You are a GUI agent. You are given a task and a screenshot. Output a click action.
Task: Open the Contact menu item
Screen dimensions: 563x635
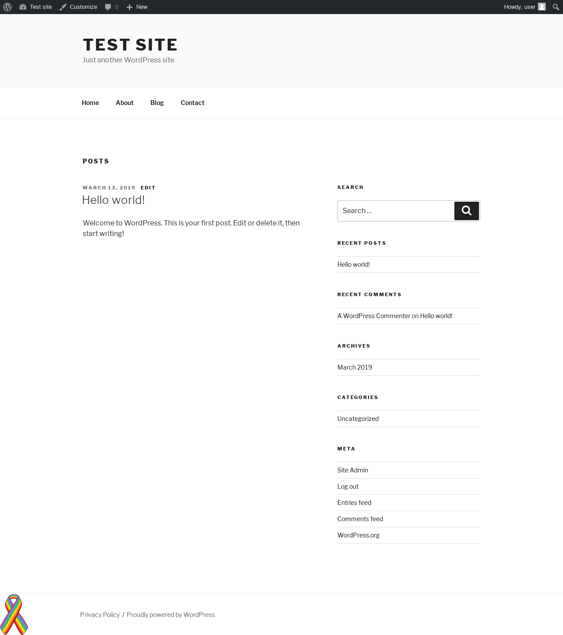[x=193, y=102]
